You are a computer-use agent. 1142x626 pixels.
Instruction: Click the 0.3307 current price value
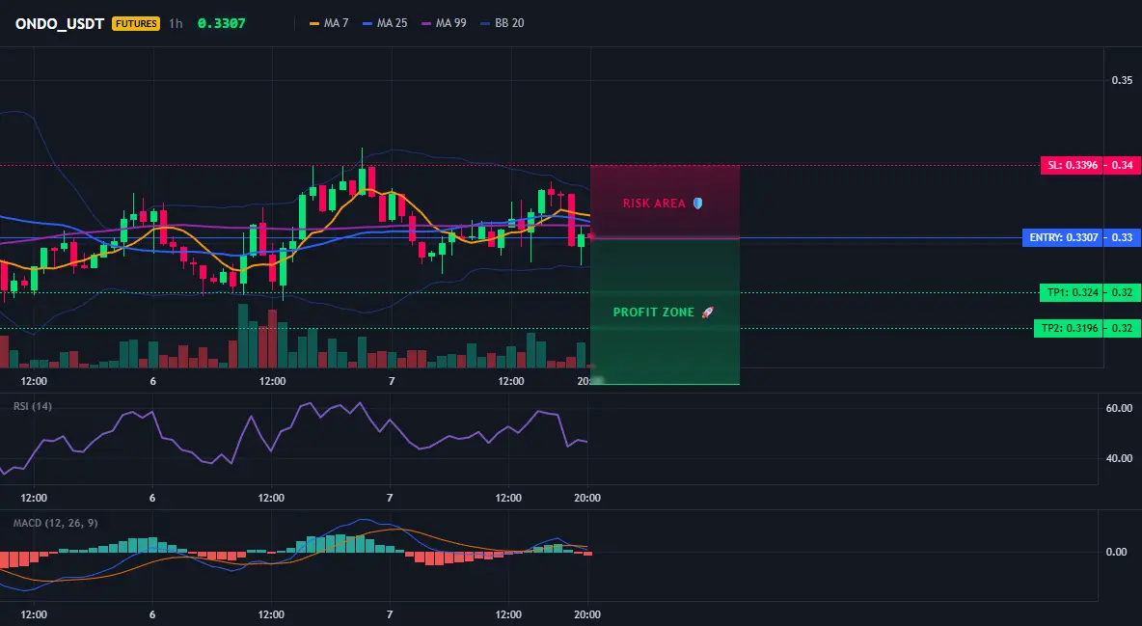222,23
